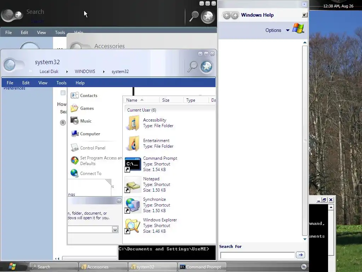Screen dimensions: 362x272
Task: Click the favorites star in the system32 window
Action: 206,67
